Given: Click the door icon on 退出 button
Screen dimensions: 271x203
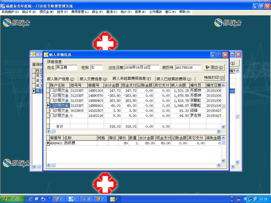Looking at the screenshot, I should [x=207, y=67].
